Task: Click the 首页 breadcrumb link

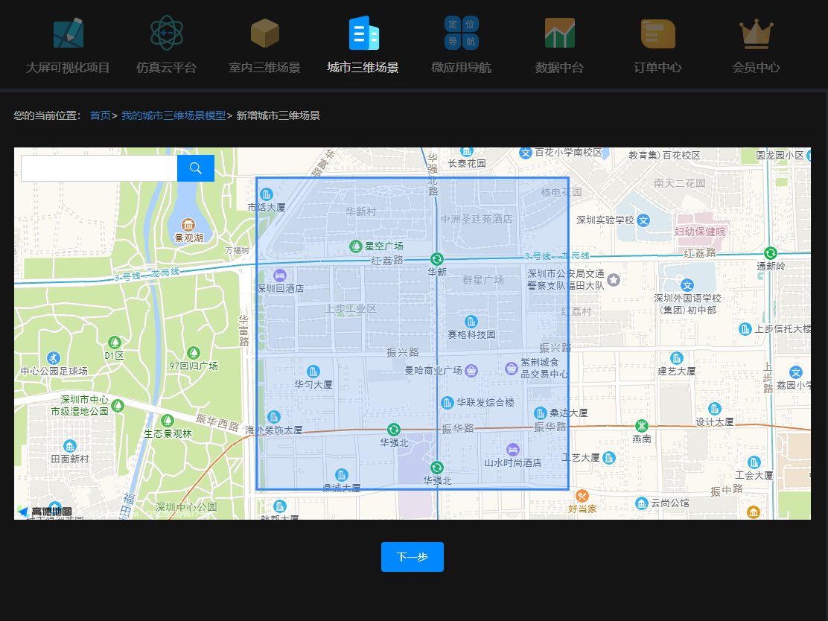Action: click(101, 115)
